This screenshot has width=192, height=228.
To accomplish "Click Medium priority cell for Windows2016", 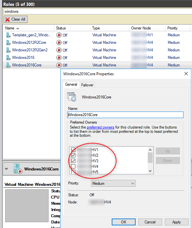I will click(174, 58).
